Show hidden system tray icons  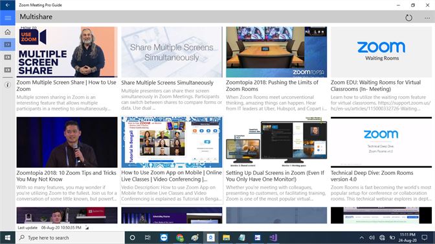361,238
